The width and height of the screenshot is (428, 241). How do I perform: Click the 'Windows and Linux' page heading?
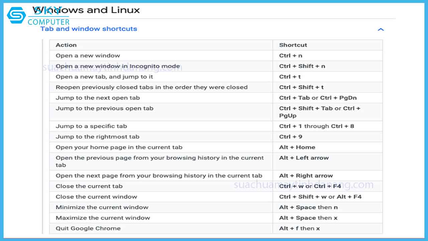pos(86,10)
